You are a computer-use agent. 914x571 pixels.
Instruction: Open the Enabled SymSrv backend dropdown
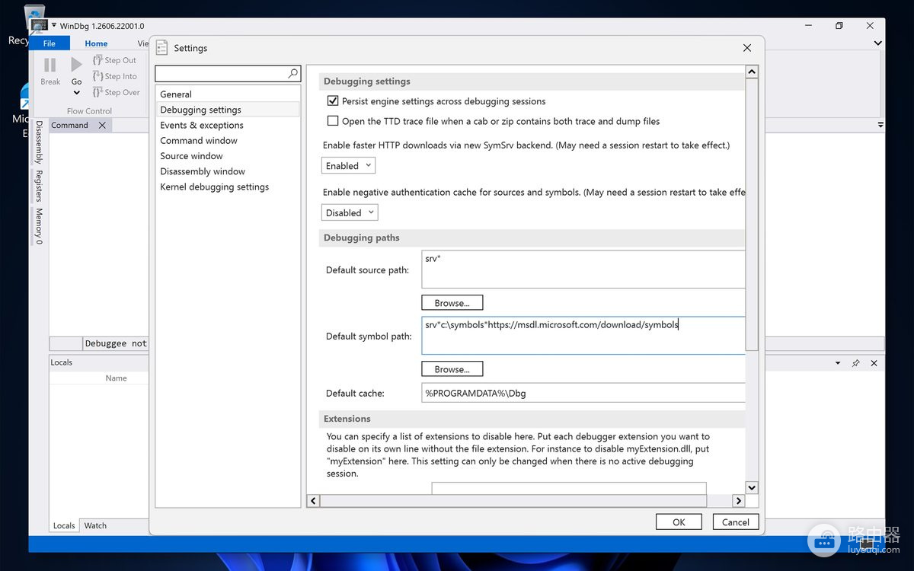pyautogui.click(x=348, y=165)
